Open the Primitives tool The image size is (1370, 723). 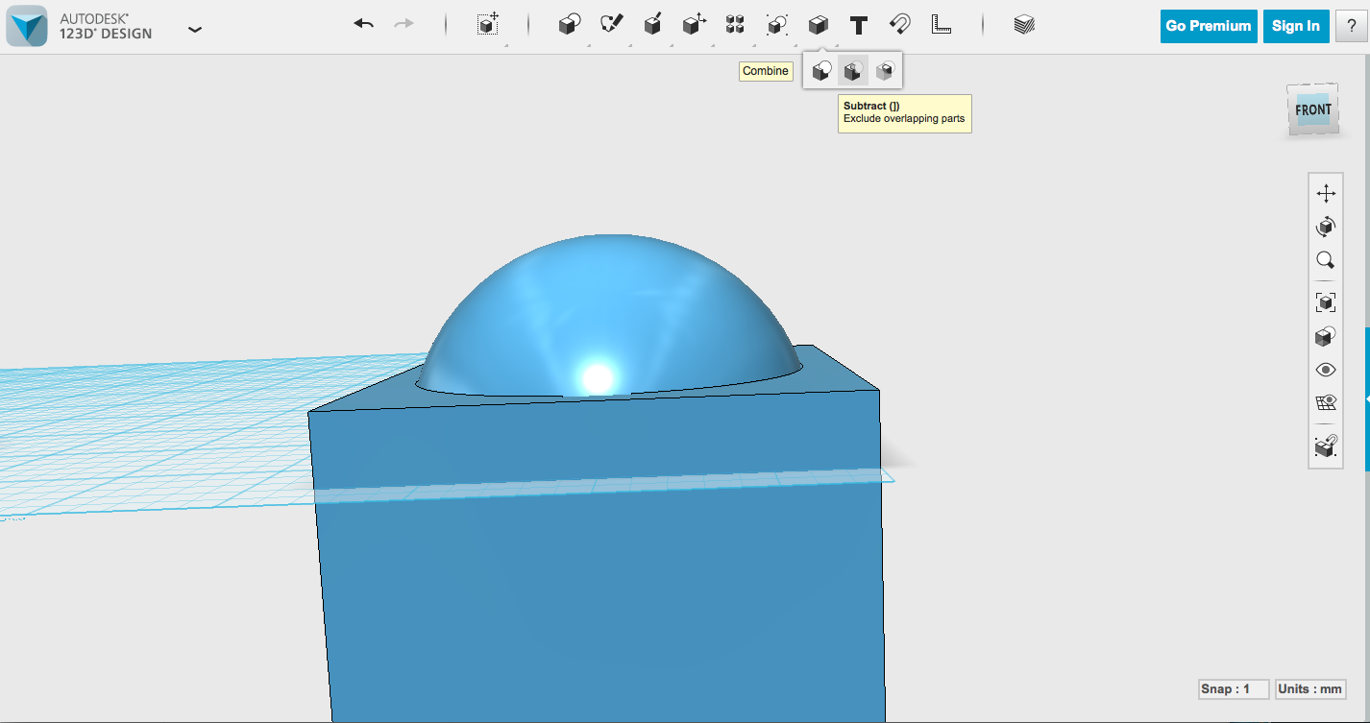(568, 24)
